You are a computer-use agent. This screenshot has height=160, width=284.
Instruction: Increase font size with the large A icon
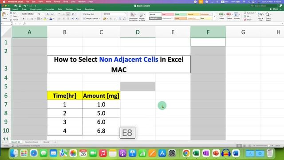pos(48,14)
